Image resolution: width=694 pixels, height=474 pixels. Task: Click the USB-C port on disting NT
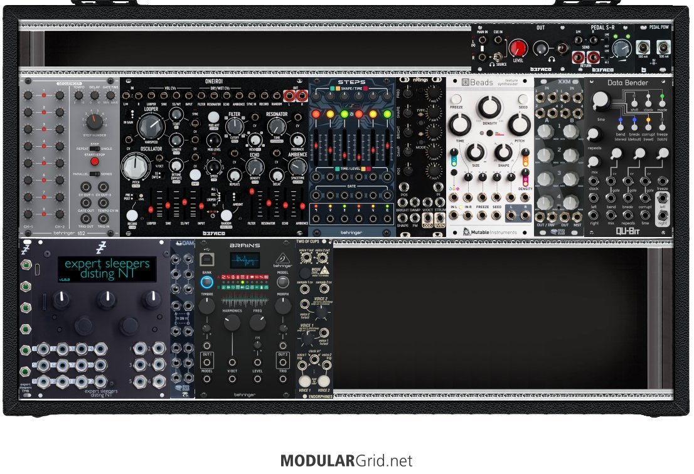38,268
